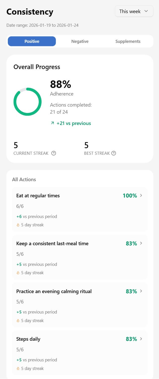Image resolution: width=159 pixels, height=379 pixels.
Task: Click flame icon under Steps daily
Action: pos(18,369)
